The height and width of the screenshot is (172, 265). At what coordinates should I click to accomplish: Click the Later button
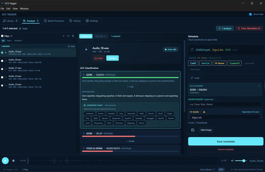tap(99, 58)
